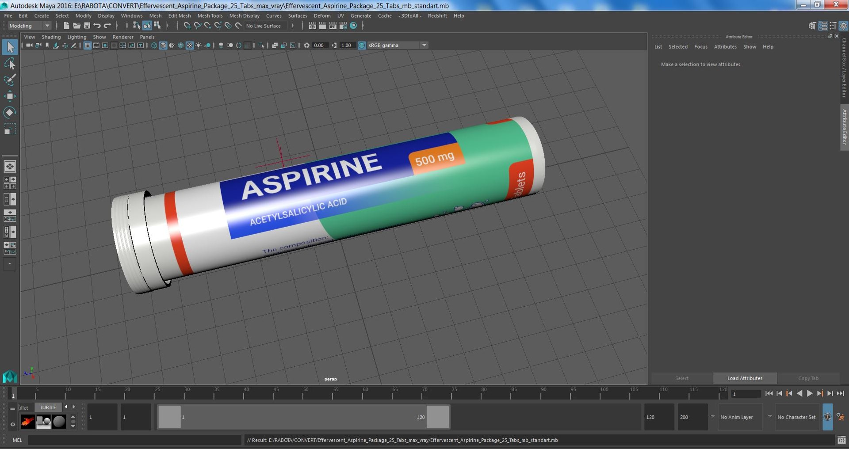Open the Modeling menu set dropdown
Viewport: 849px width, 449px height.
[30, 26]
